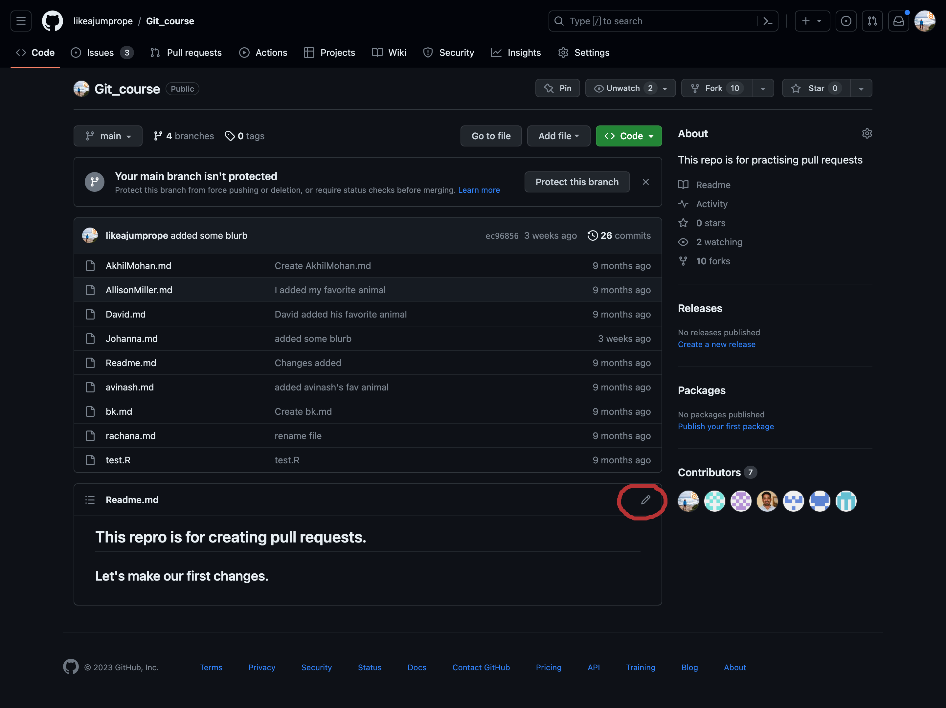Viewport: 946px width, 708px height.
Task: Open commit history clock icon
Action: (x=592, y=235)
